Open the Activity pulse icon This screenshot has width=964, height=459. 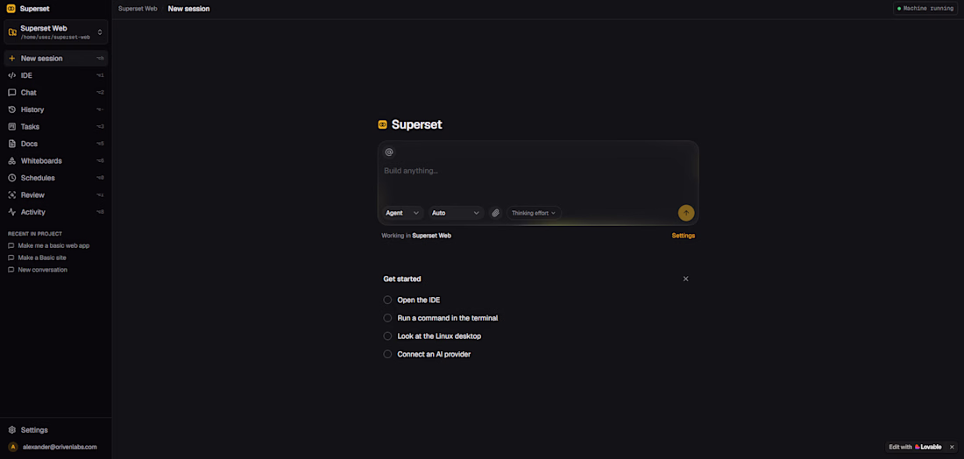click(11, 212)
